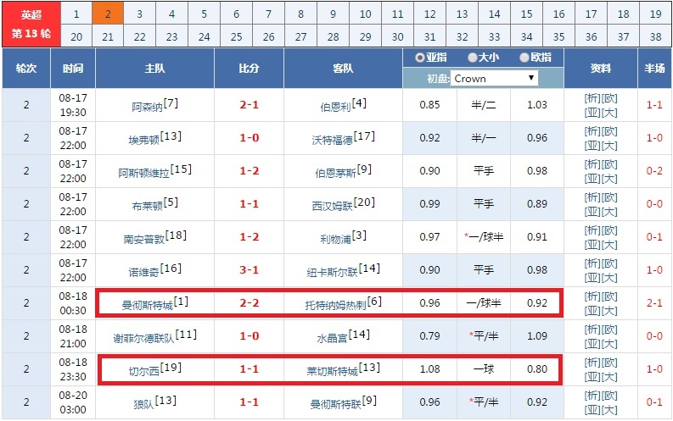The width and height of the screenshot is (673, 421).
Task: Open 水晶宫 team link
Action: tap(332, 338)
